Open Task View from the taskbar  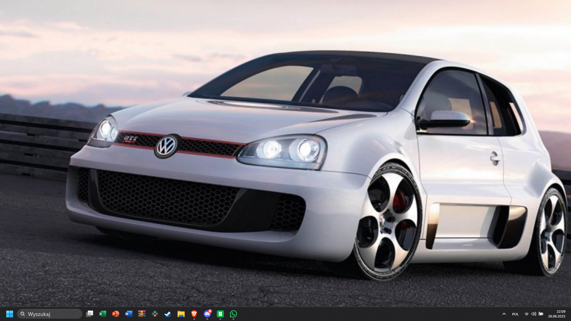[90, 314]
